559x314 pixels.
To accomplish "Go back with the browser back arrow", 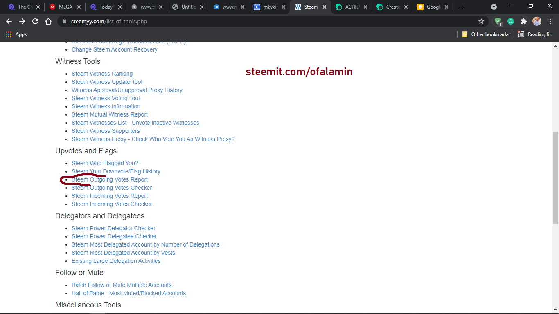I will [9, 21].
